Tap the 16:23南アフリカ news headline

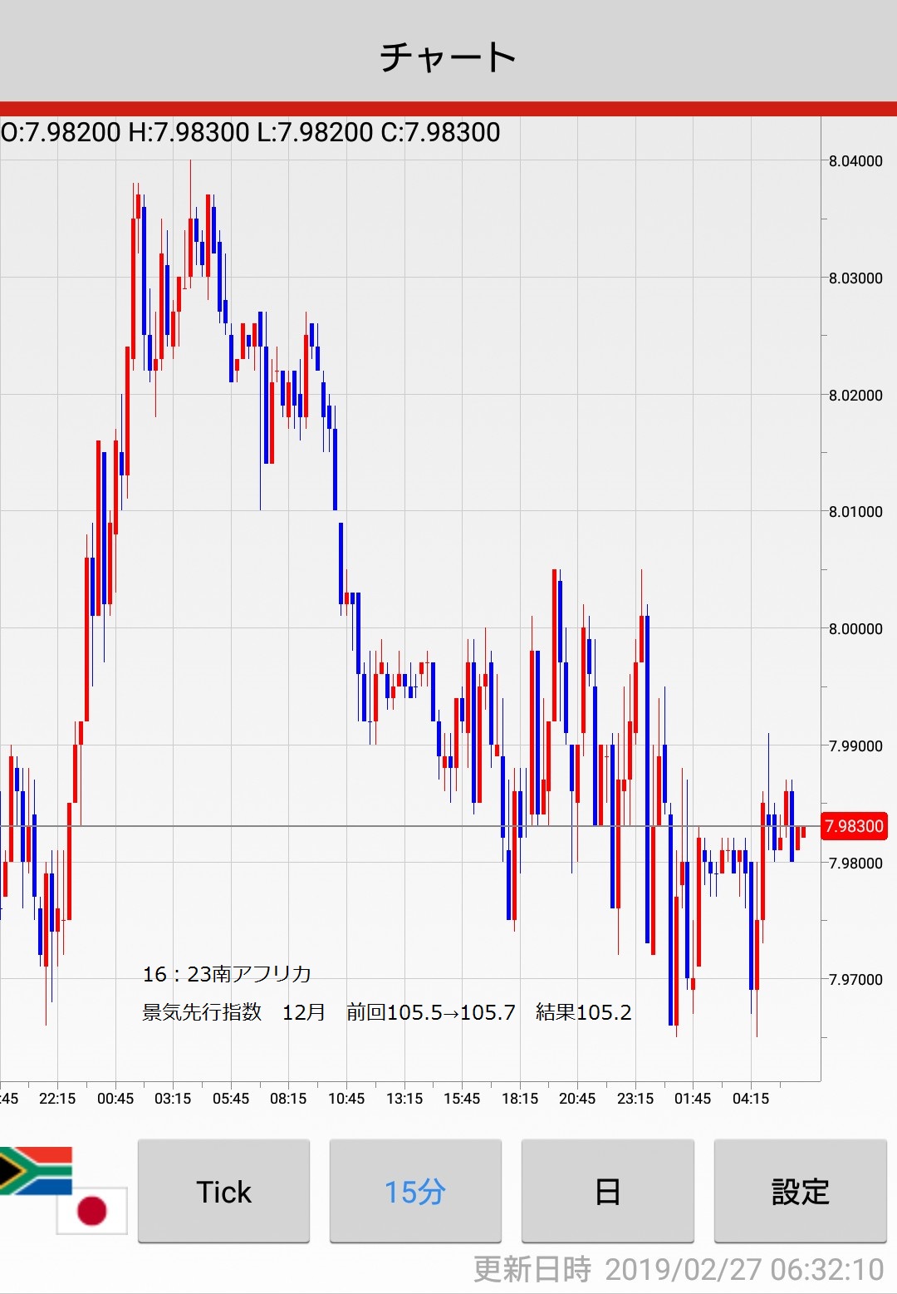[x=227, y=974]
